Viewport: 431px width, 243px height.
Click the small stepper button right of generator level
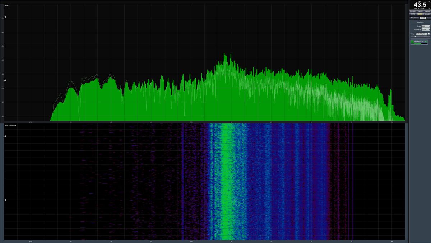428,18
